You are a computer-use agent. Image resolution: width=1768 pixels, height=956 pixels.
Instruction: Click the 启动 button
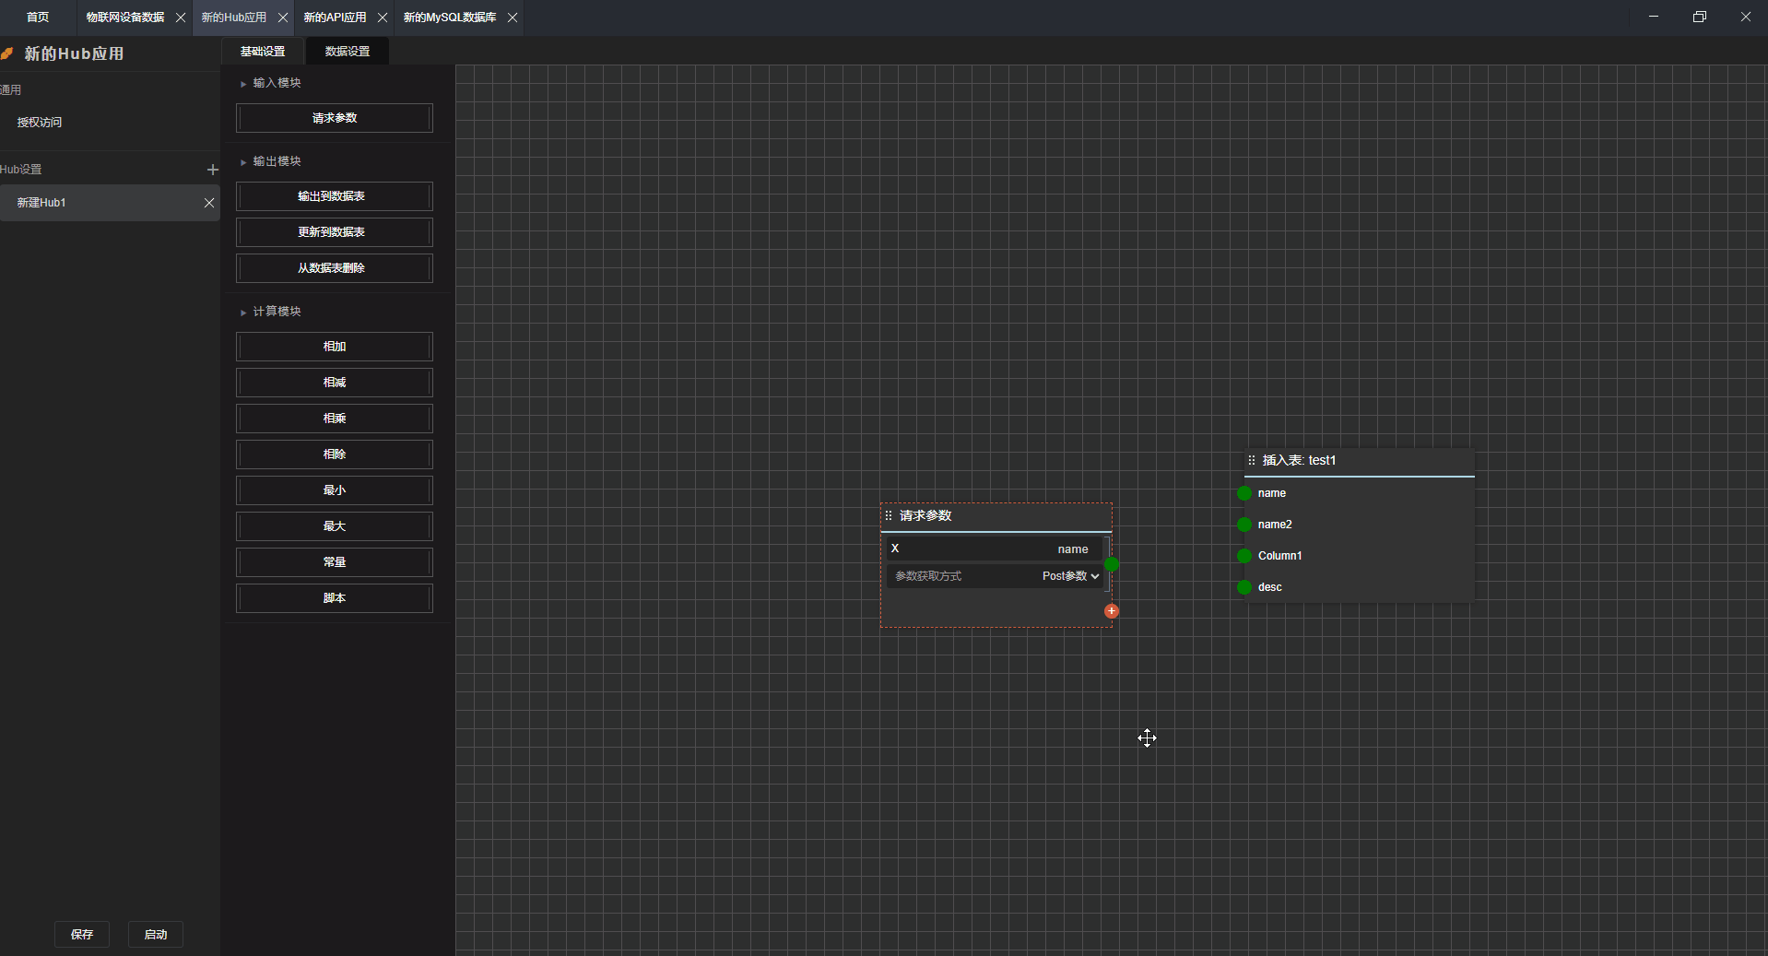(156, 934)
